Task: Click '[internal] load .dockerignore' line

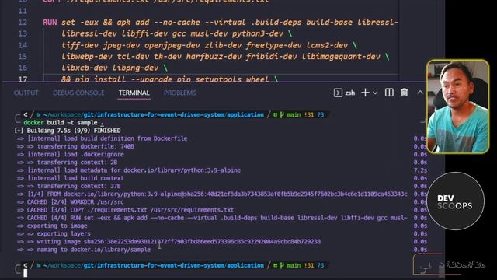Action: [71, 154]
